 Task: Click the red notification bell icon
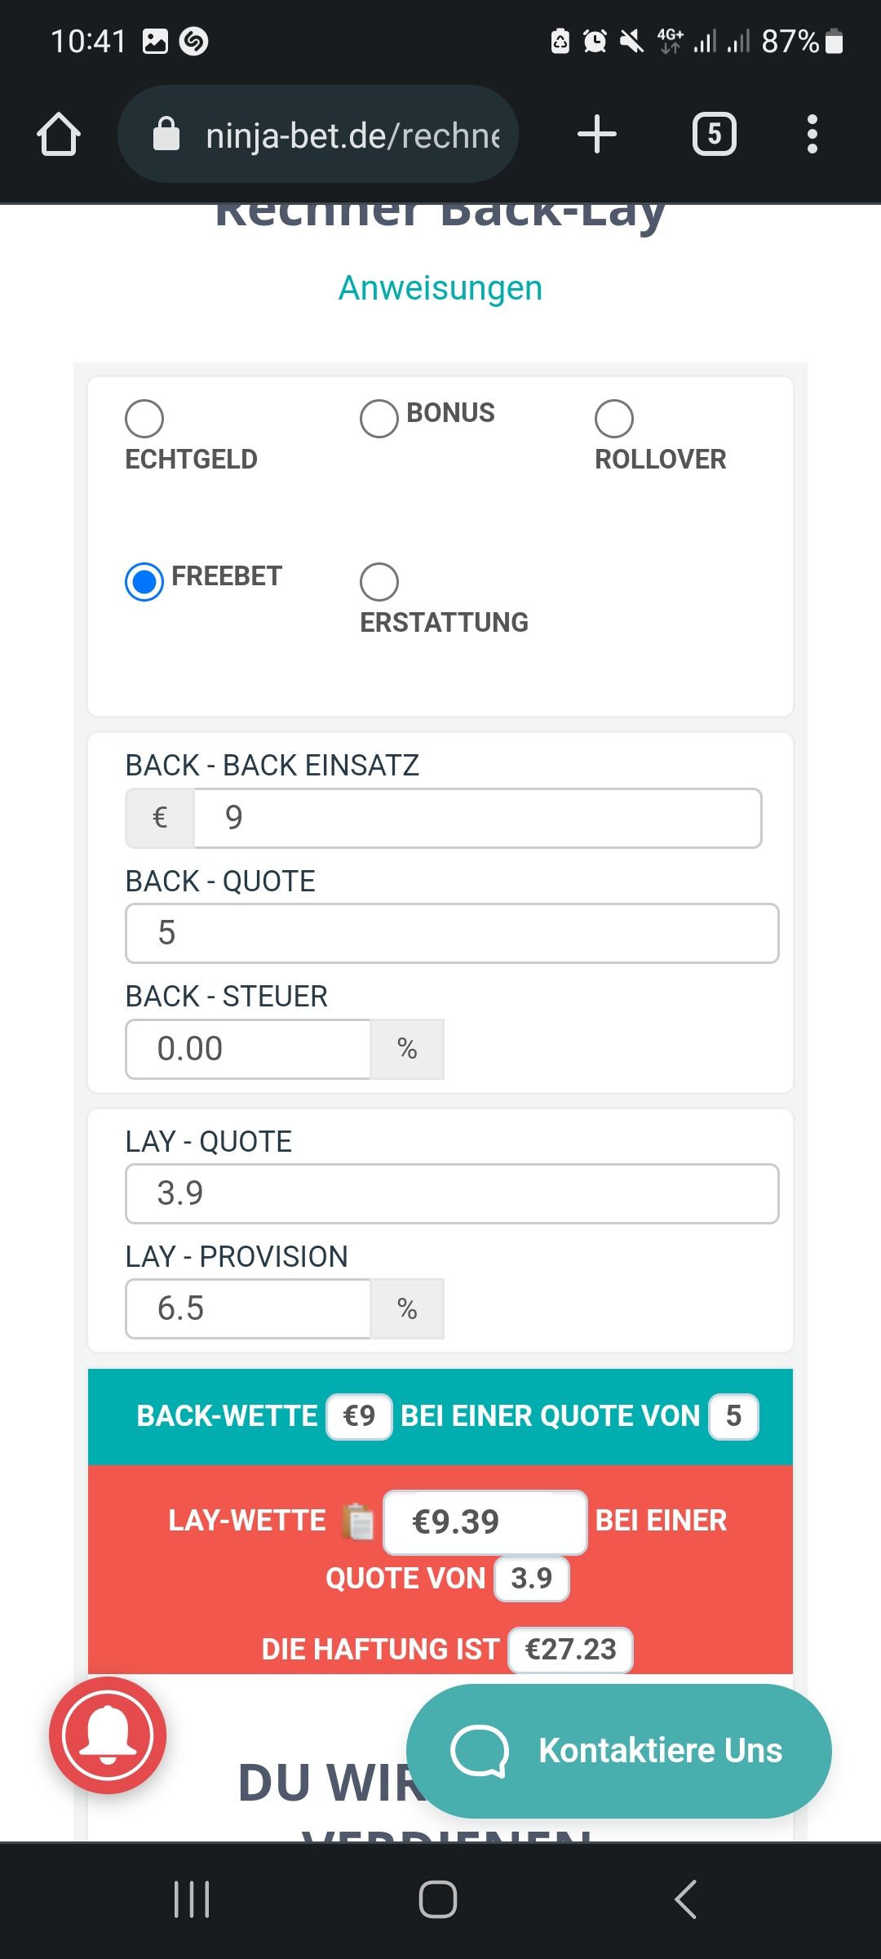(108, 1735)
